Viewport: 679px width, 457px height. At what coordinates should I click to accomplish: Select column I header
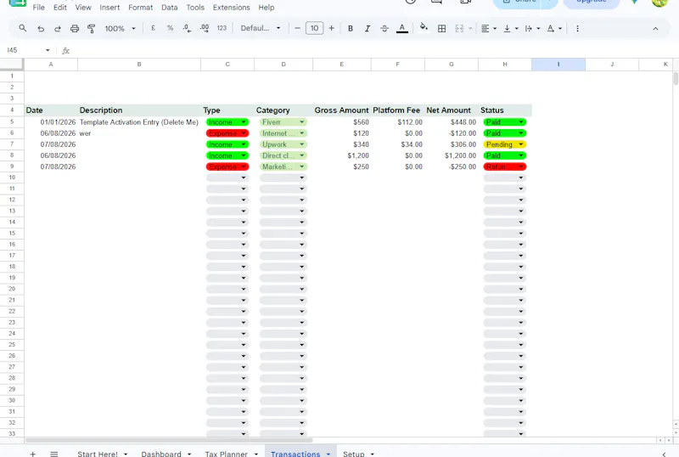558,65
